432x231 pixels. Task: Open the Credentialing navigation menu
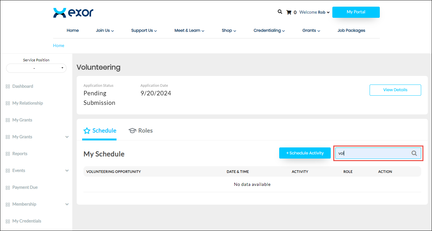tap(269, 31)
